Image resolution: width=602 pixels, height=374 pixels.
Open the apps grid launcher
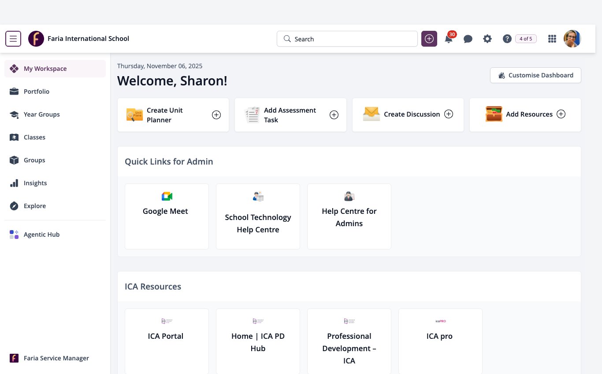552,39
